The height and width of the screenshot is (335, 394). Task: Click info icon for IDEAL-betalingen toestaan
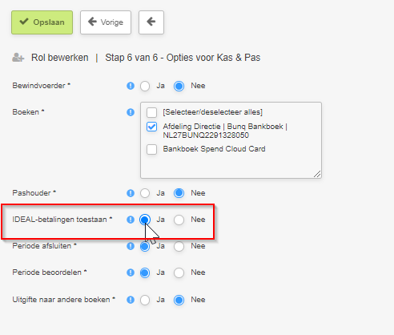(x=131, y=220)
